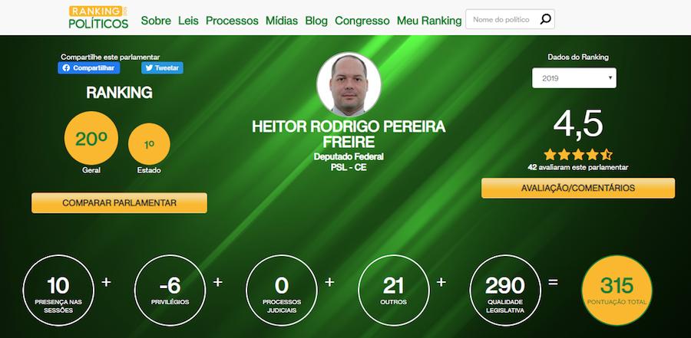The width and height of the screenshot is (691, 338).
Task: Select the Qualidade Legislativa 290 circle
Action: (505, 290)
